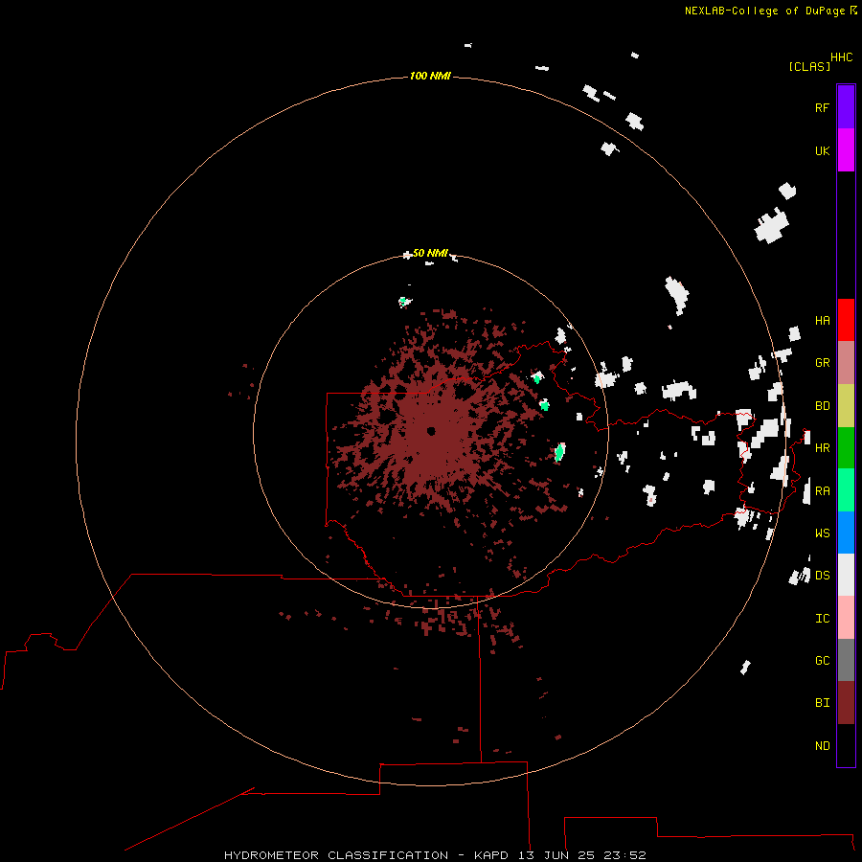Select the GR dusty pink legend swatch

coord(846,363)
